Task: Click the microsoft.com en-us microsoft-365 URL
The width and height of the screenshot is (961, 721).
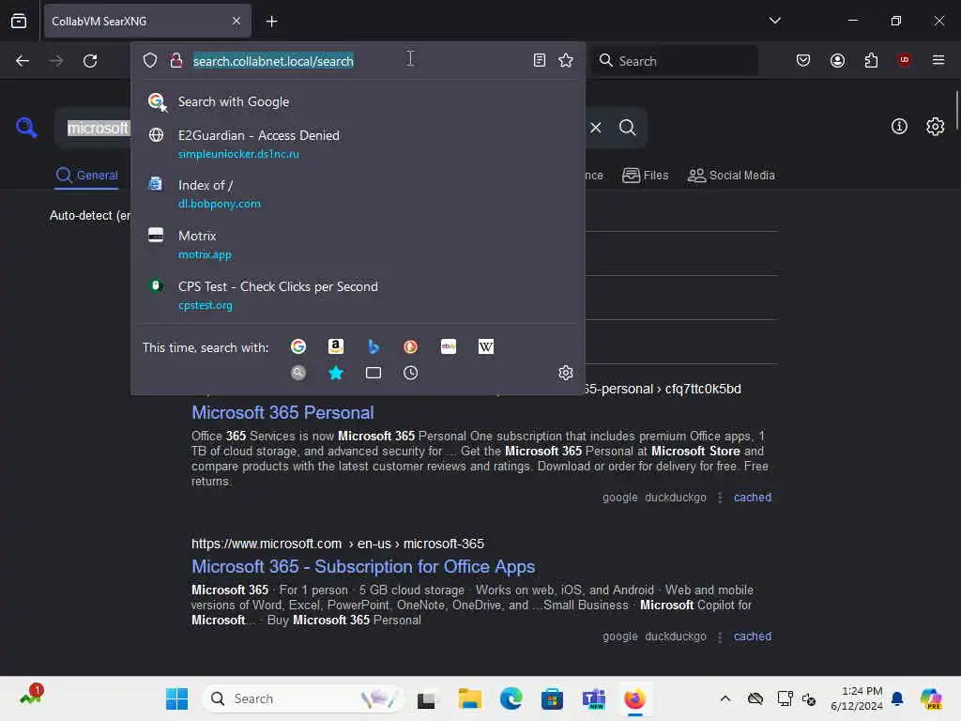Action: (338, 544)
